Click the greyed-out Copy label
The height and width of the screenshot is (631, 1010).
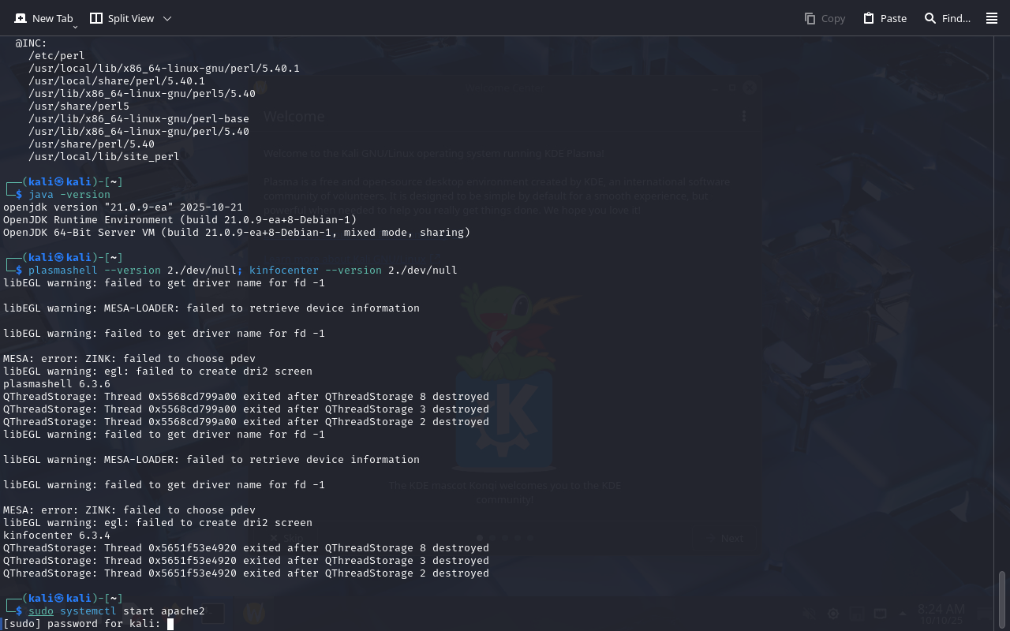[x=833, y=18]
